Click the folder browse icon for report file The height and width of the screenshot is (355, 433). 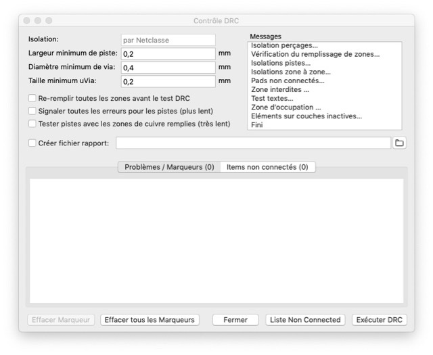pyautogui.click(x=399, y=143)
